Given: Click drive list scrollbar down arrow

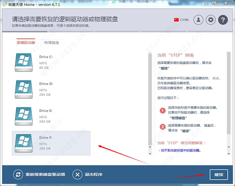Looking at the screenshot, I should 150,153.
